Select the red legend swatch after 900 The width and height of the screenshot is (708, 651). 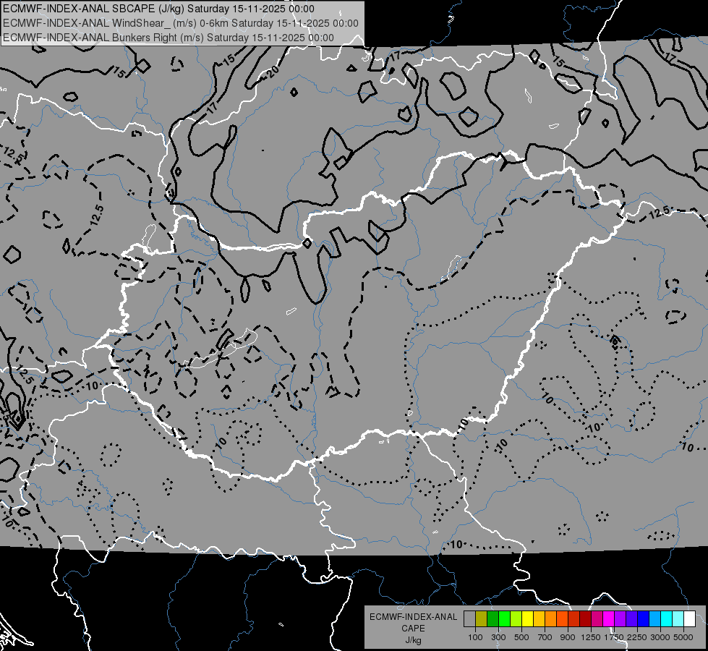click(574, 619)
